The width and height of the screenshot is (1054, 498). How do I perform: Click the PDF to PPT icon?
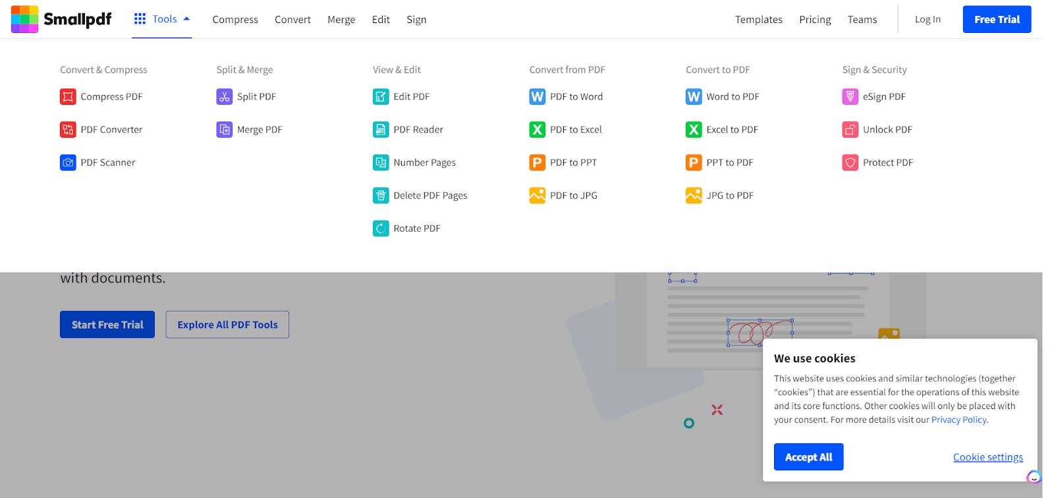click(538, 163)
